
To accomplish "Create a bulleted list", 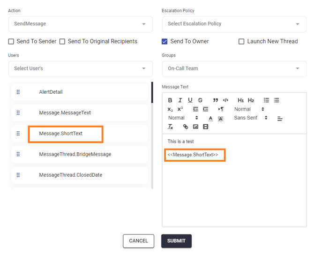I will pos(277,100).
